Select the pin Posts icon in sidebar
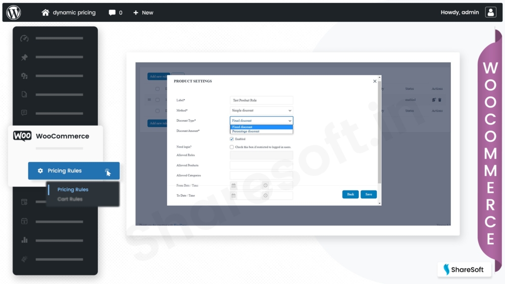 tap(24, 57)
